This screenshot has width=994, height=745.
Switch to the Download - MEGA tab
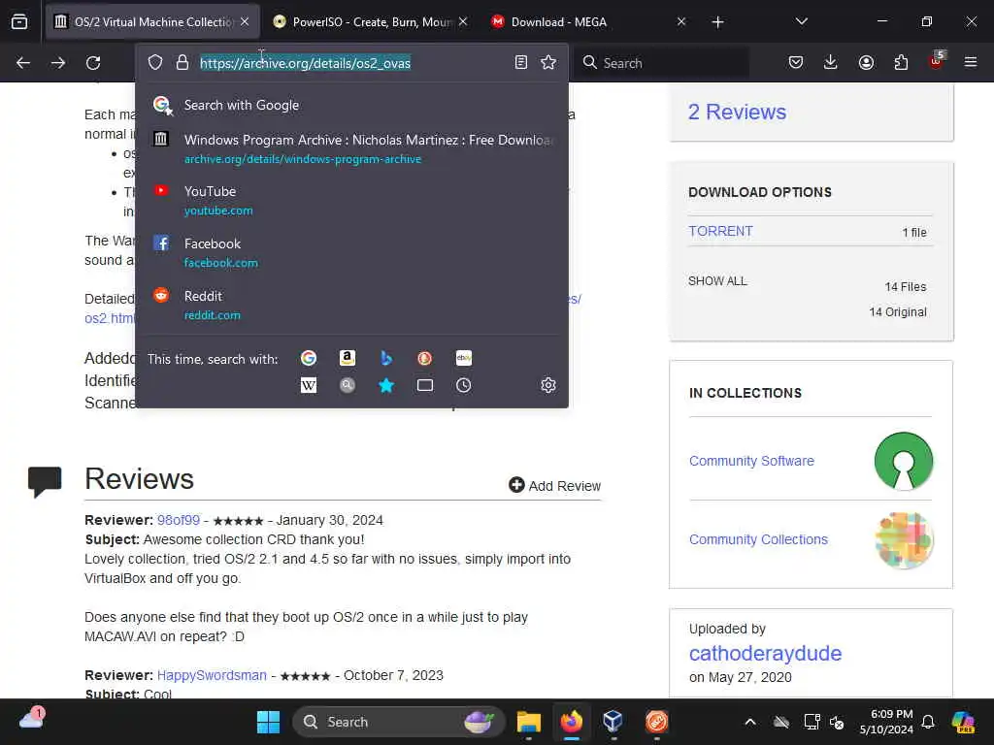[589, 22]
